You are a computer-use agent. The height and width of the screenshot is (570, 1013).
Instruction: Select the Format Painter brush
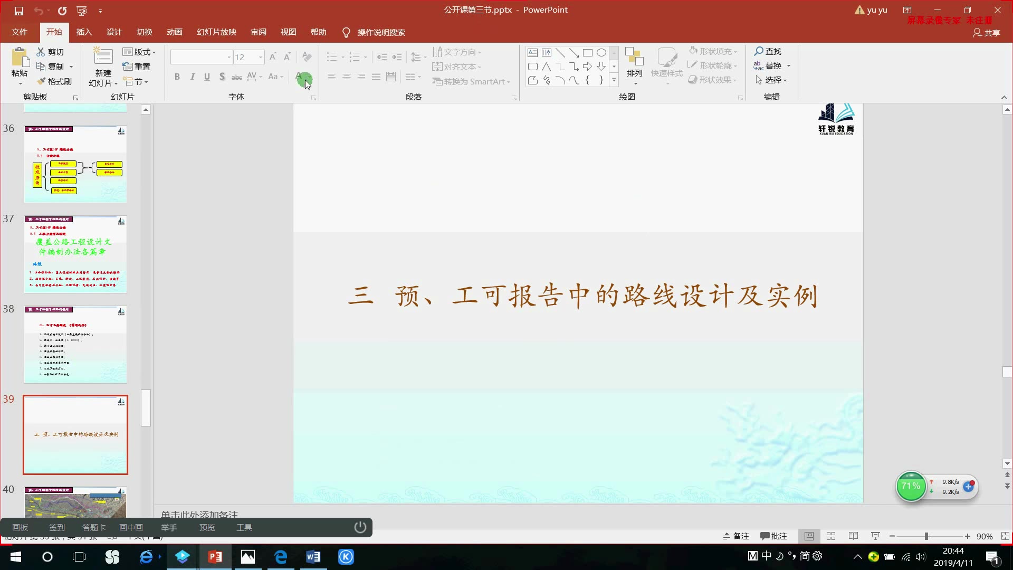(54, 81)
